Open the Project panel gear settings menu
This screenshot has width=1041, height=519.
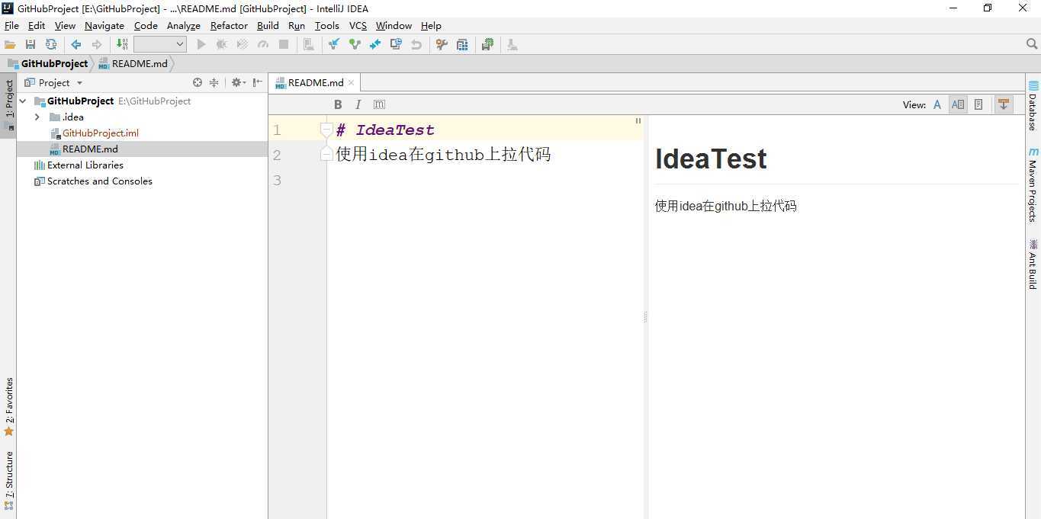click(238, 82)
